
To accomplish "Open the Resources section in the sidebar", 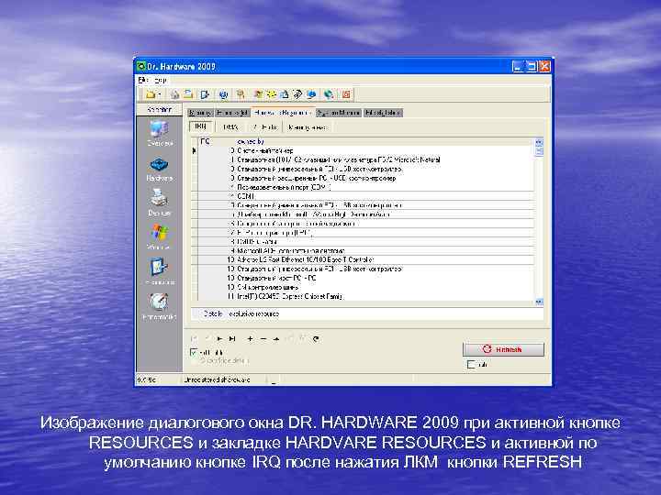I will pyautogui.click(x=160, y=270).
